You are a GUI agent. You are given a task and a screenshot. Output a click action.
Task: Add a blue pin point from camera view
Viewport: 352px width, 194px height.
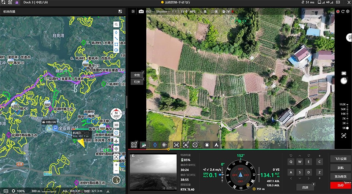click(x=155, y=145)
